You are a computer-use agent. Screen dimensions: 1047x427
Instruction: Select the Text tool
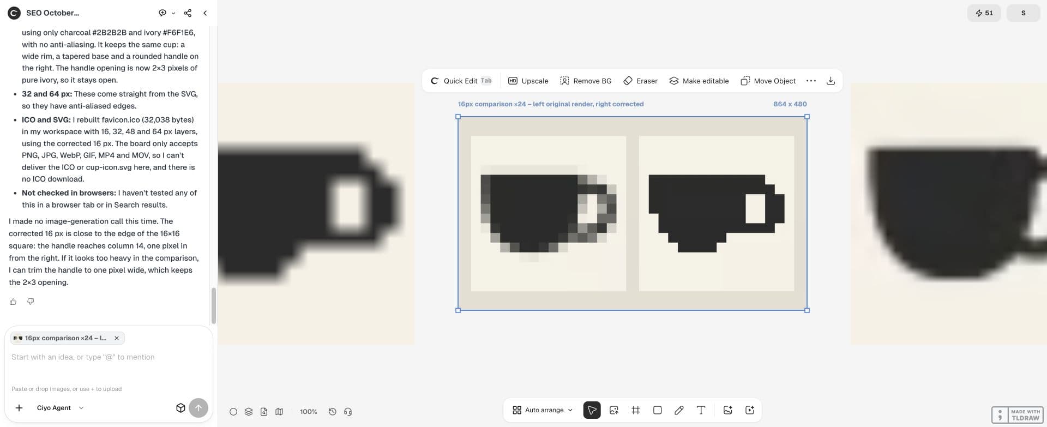(x=701, y=410)
